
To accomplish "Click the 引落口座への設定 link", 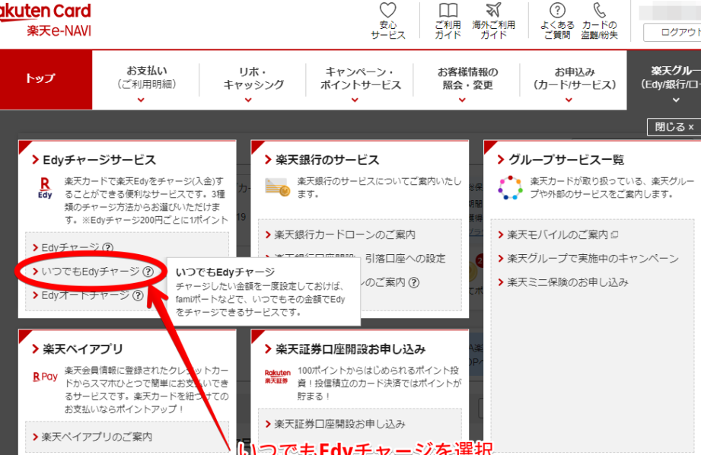I will tap(406, 259).
